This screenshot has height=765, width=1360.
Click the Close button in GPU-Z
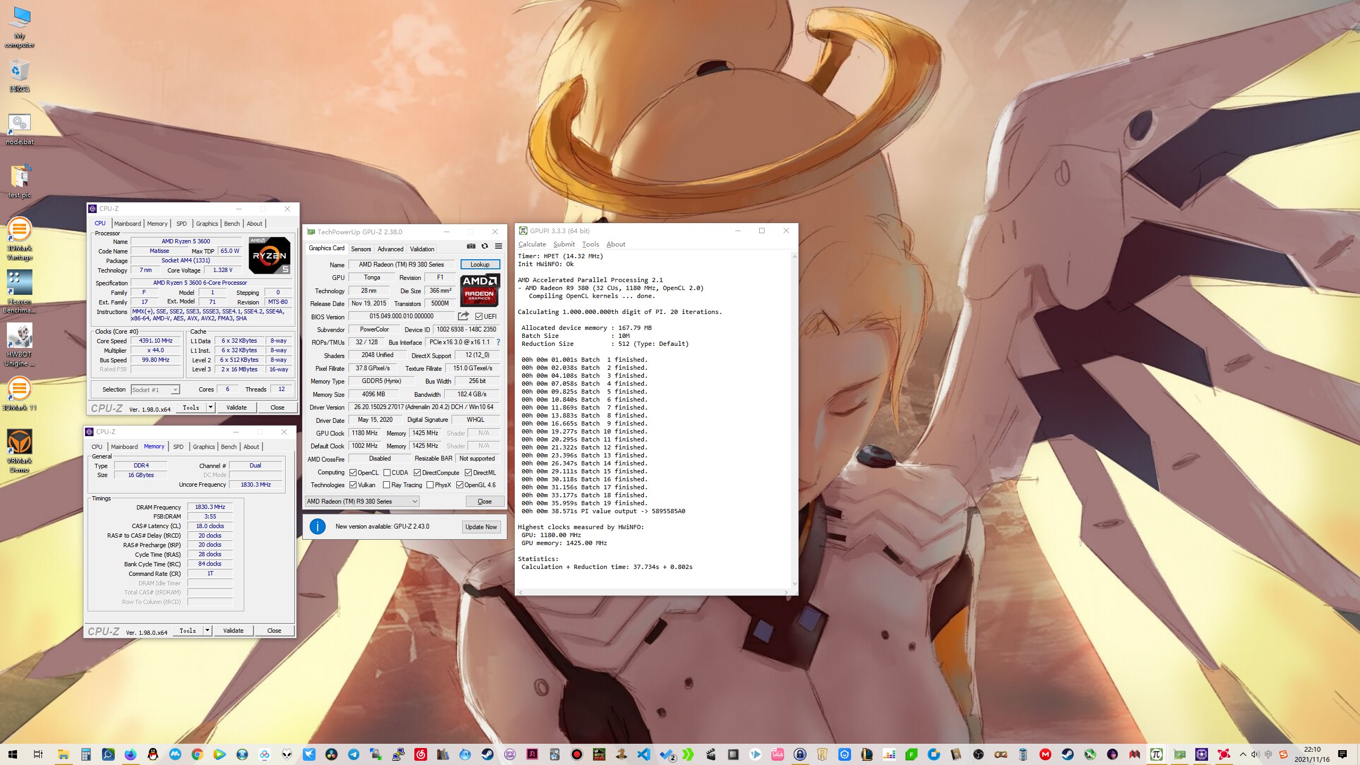pyautogui.click(x=484, y=501)
